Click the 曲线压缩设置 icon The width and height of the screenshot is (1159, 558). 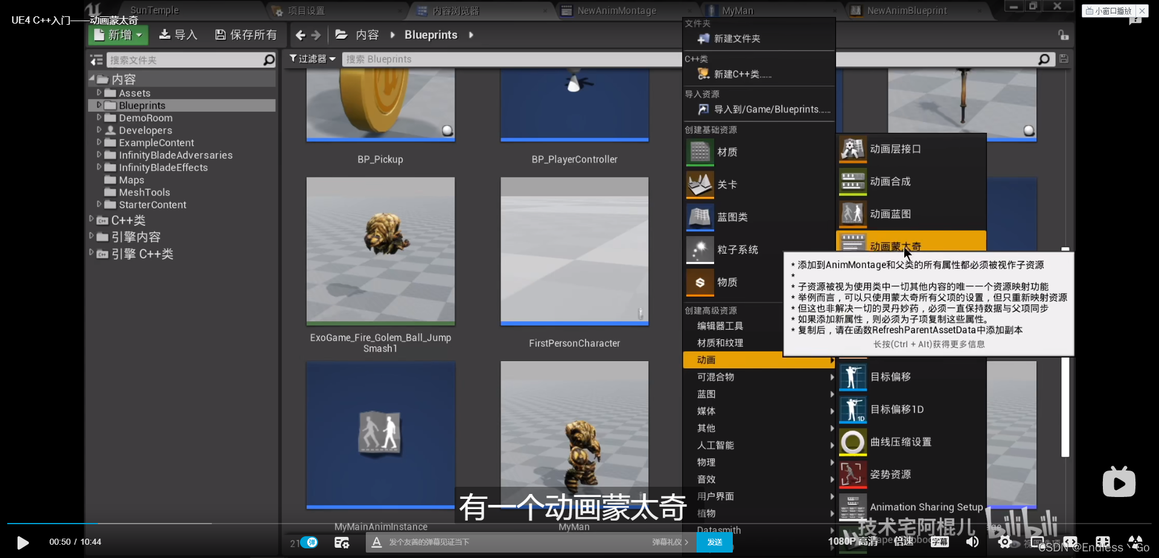click(x=853, y=442)
